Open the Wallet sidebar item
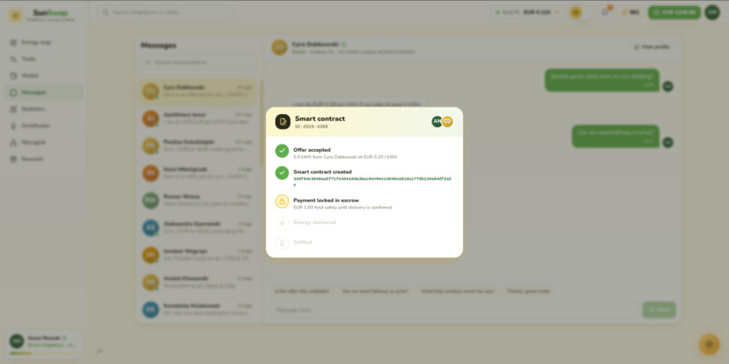 pyautogui.click(x=44, y=76)
